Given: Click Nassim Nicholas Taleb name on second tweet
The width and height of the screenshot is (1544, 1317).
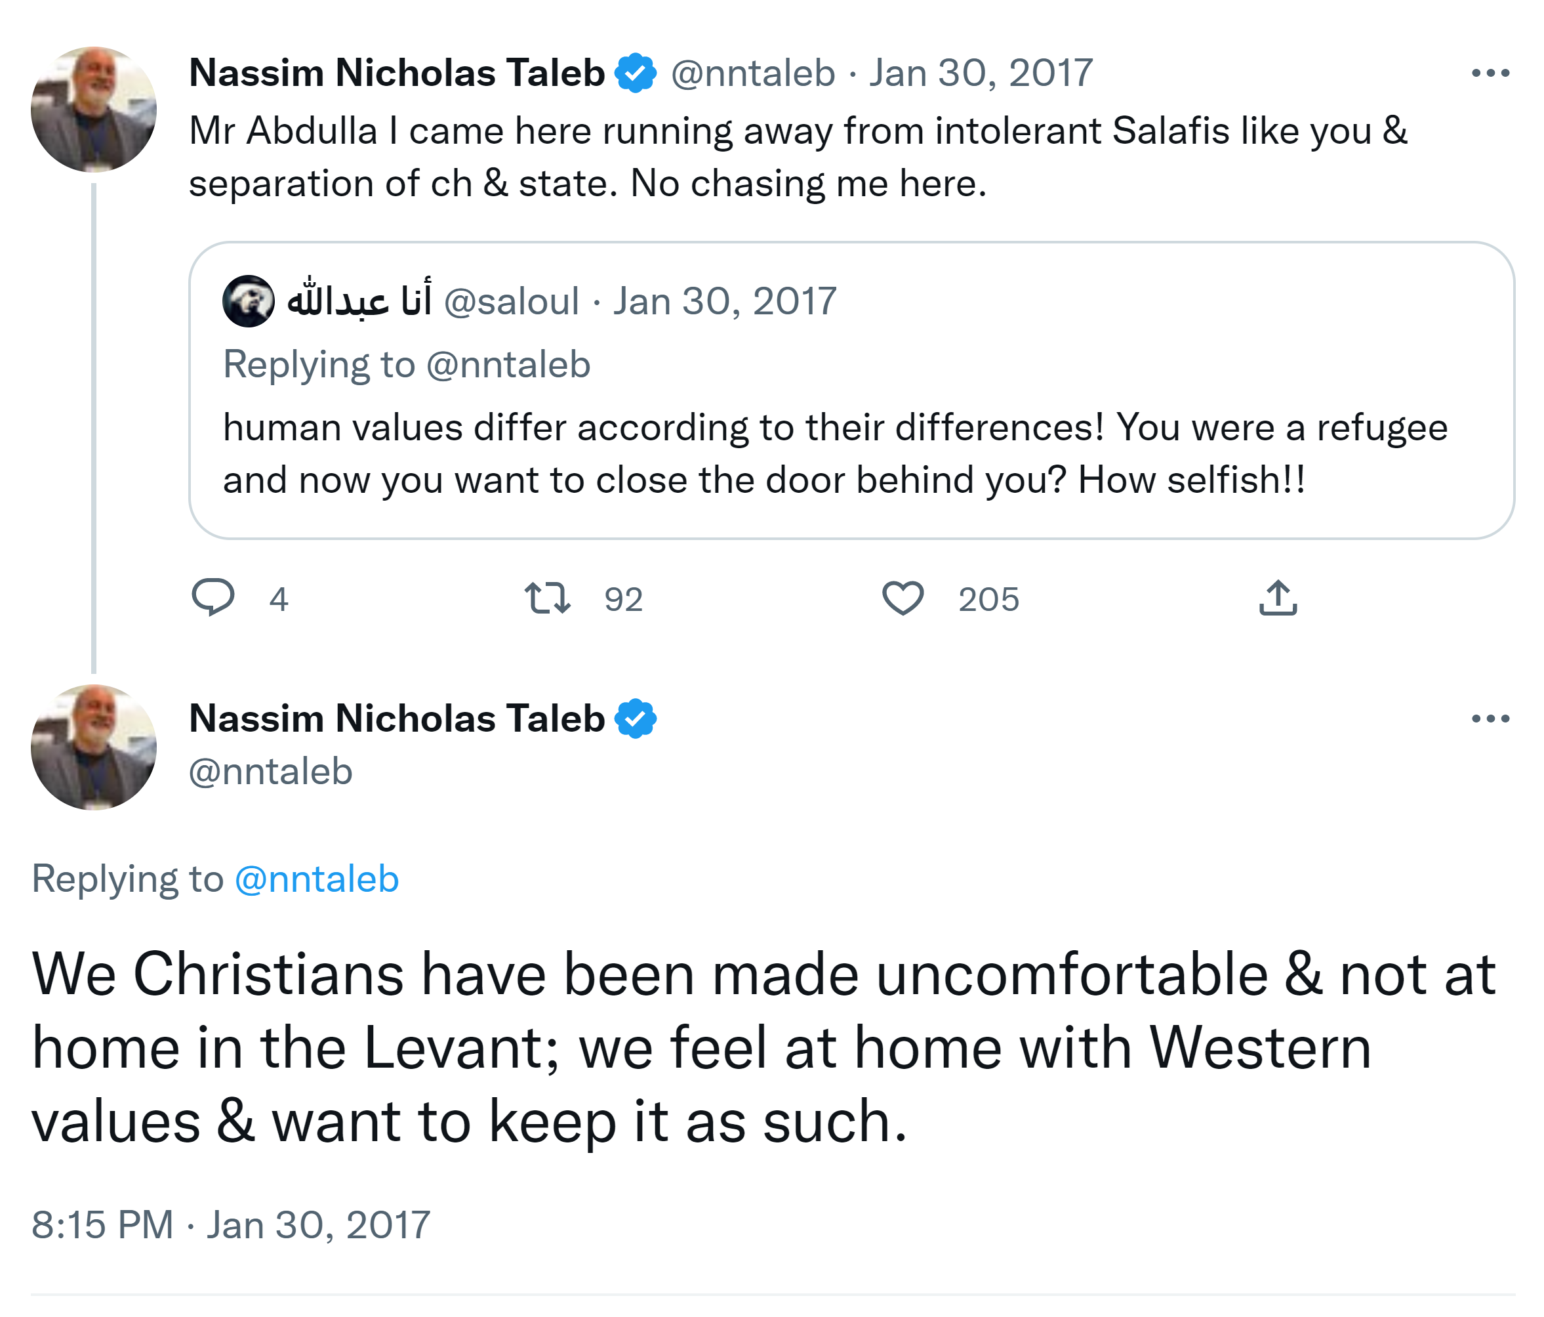Looking at the screenshot, I should (x=396, y=719).
